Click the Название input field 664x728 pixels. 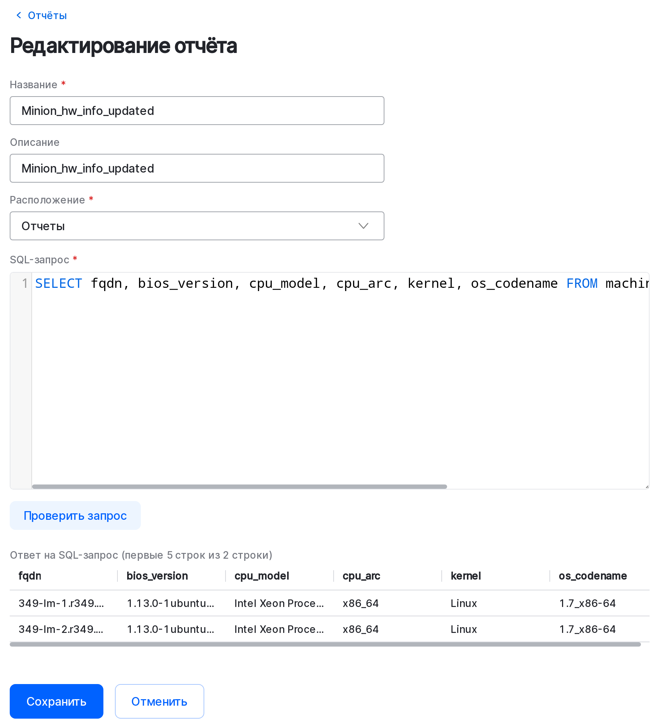(196, 111)
